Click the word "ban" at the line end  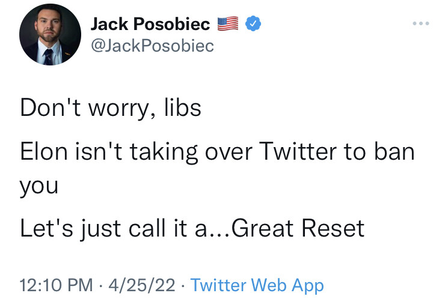(x=394, y=151)
